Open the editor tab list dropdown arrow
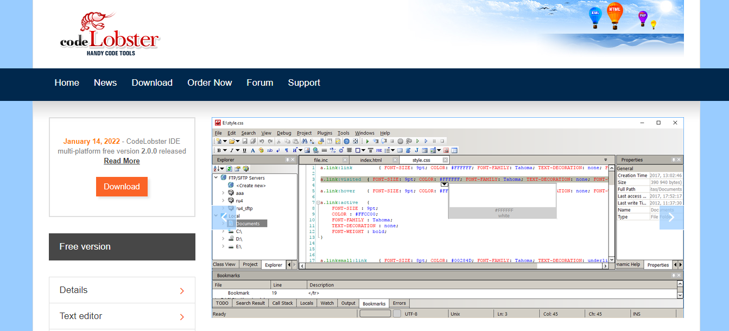 point(606,160)
